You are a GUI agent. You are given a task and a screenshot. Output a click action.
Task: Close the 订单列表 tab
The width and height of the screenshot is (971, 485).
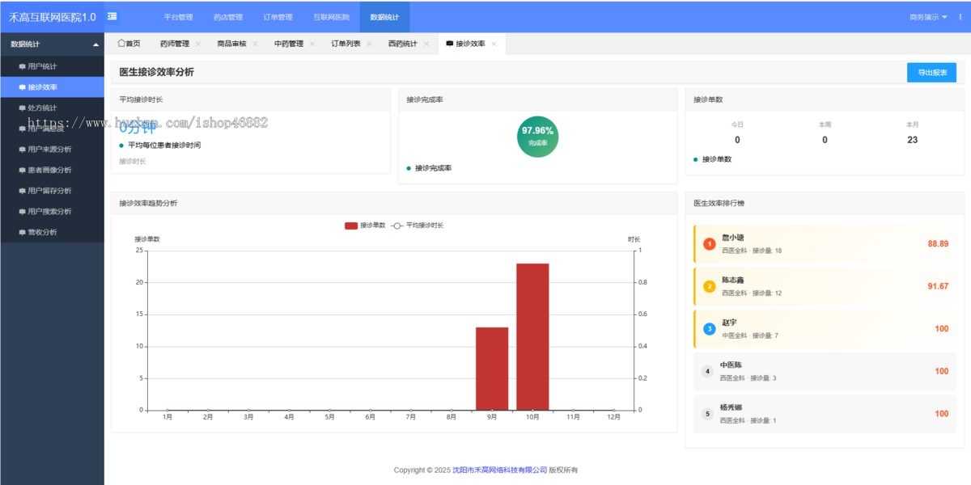[369, 44]
